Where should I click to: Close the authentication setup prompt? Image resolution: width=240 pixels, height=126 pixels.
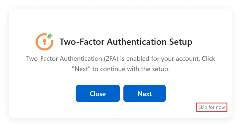pos(98,94)
